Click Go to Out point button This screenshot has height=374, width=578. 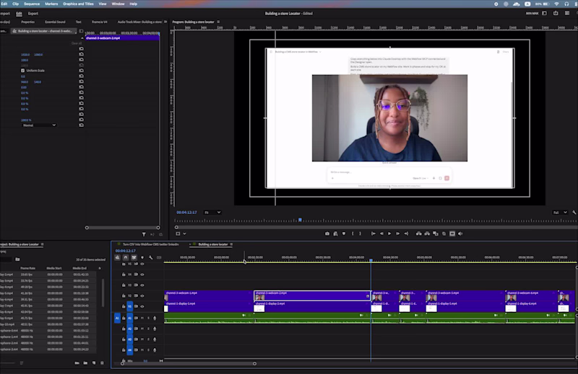click(x=406, y=233)
